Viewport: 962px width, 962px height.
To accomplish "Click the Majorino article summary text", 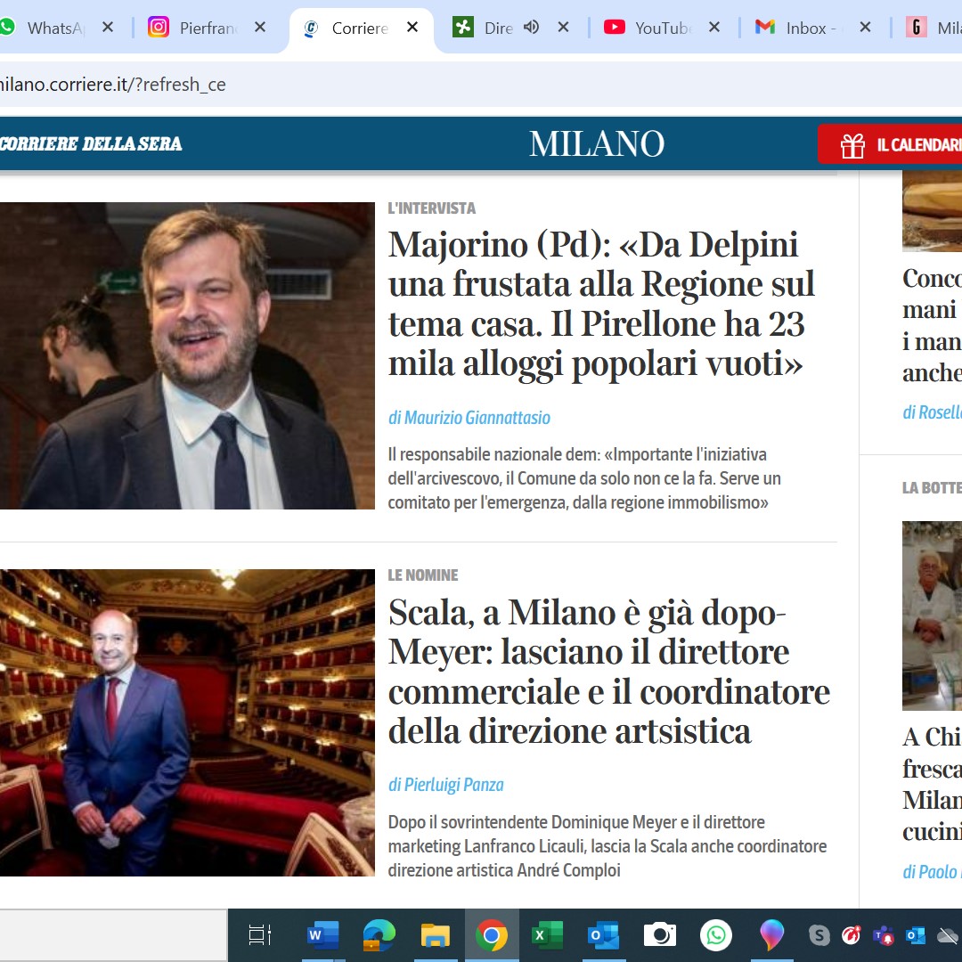I will pos(584,478).
